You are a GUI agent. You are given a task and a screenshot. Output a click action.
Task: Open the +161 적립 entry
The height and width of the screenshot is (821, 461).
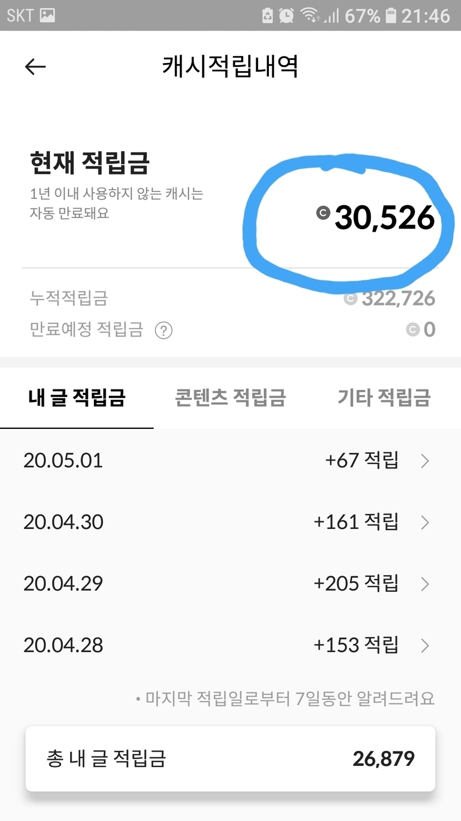pyautogui.click(x=356, y=522)
